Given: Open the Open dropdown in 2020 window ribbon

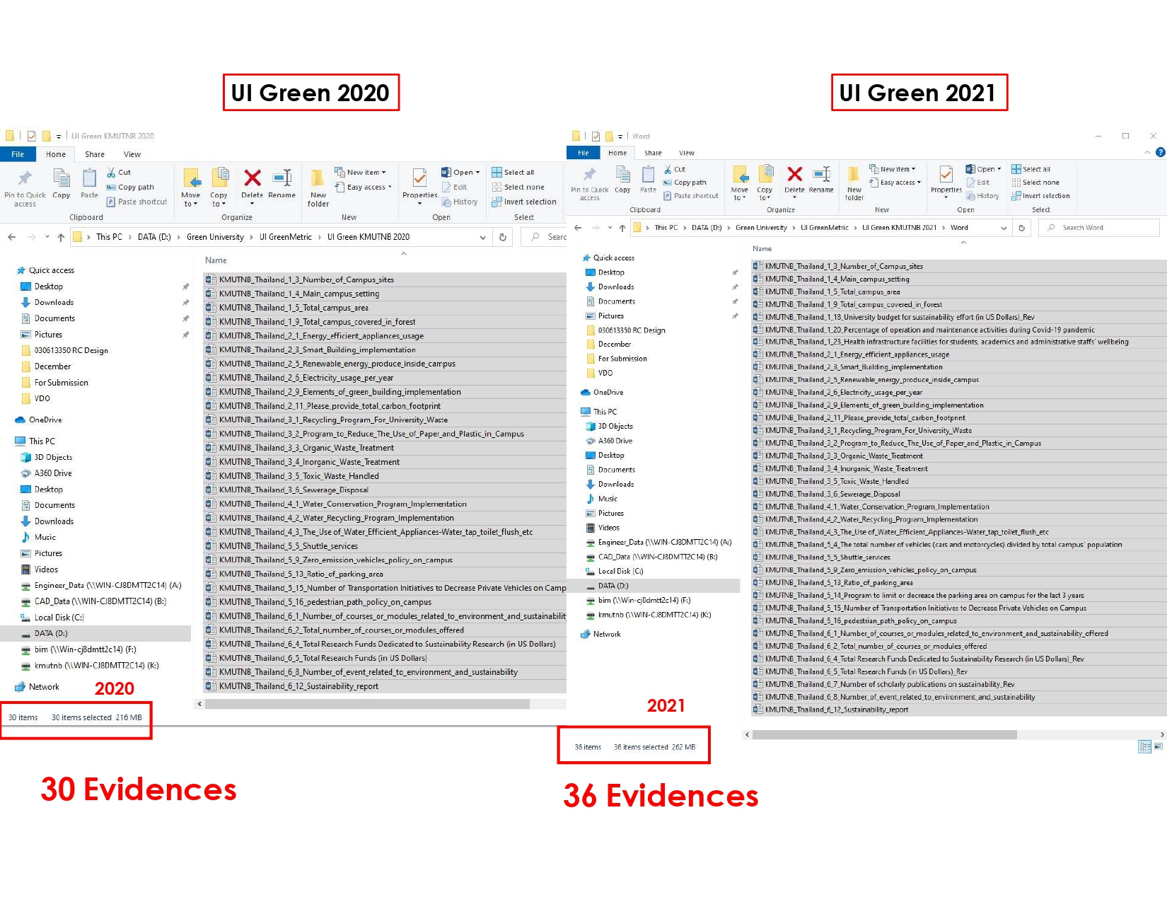Looking at the screenshot, I should [460, 172].
